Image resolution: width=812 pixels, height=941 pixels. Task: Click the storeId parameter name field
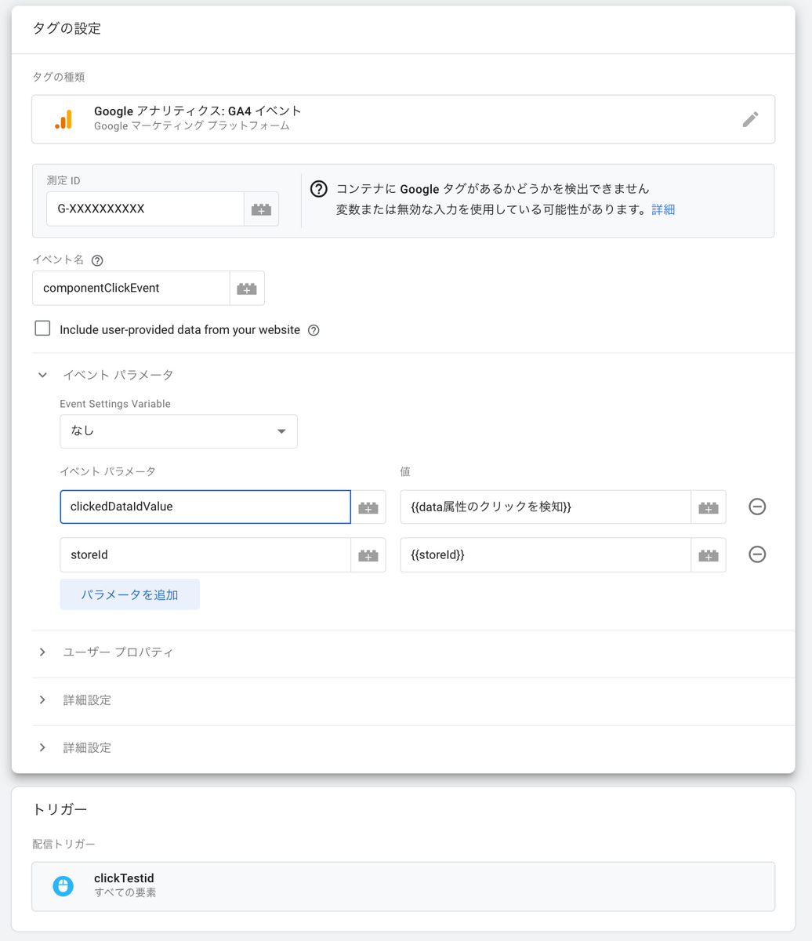205,554
